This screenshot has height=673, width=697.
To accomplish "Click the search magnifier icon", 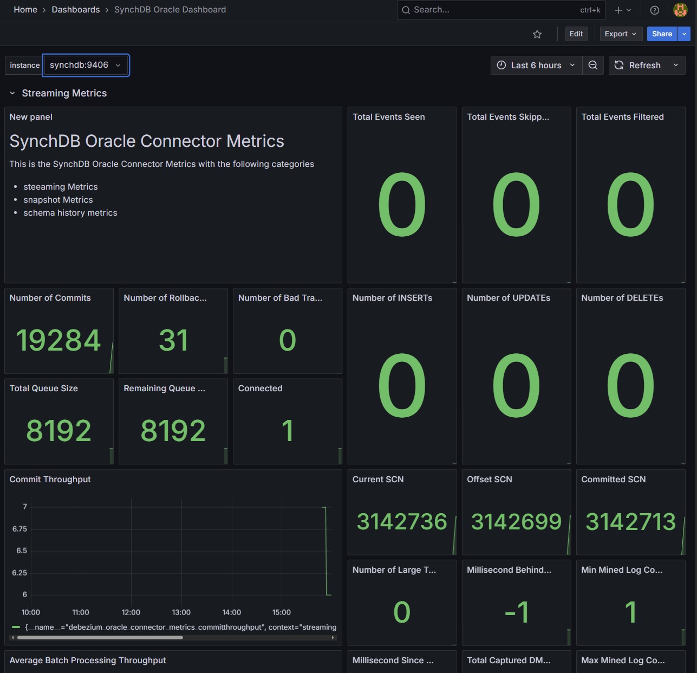I will 406,10.
